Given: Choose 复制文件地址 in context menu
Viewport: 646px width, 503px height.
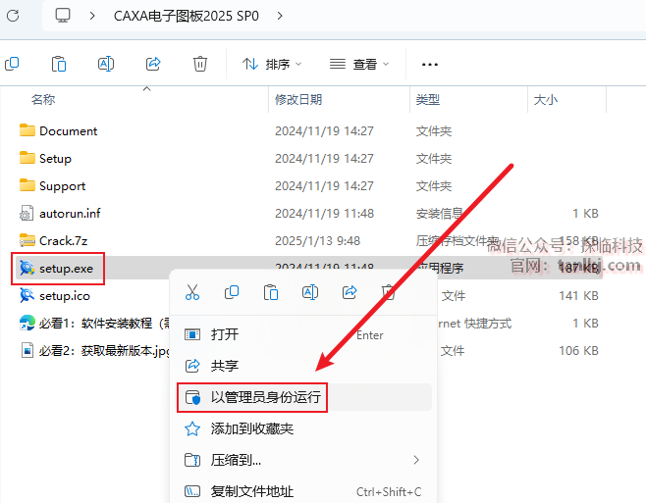Looking at the screenshot, I should [x=304, y=491].
